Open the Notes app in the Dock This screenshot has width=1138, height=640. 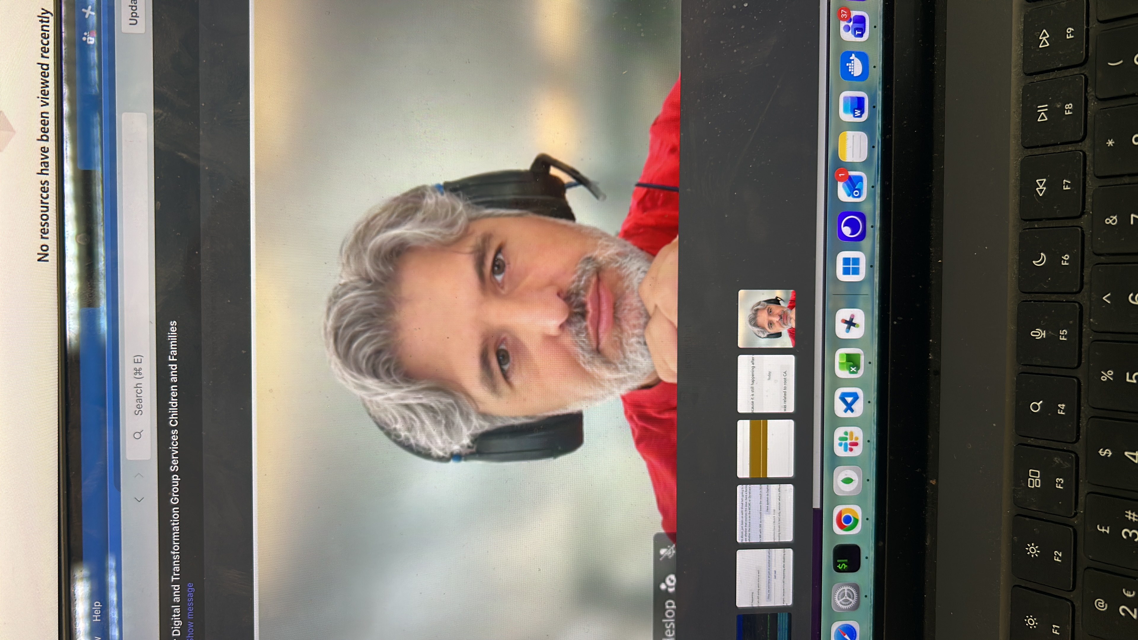click(x=853, y=146)
